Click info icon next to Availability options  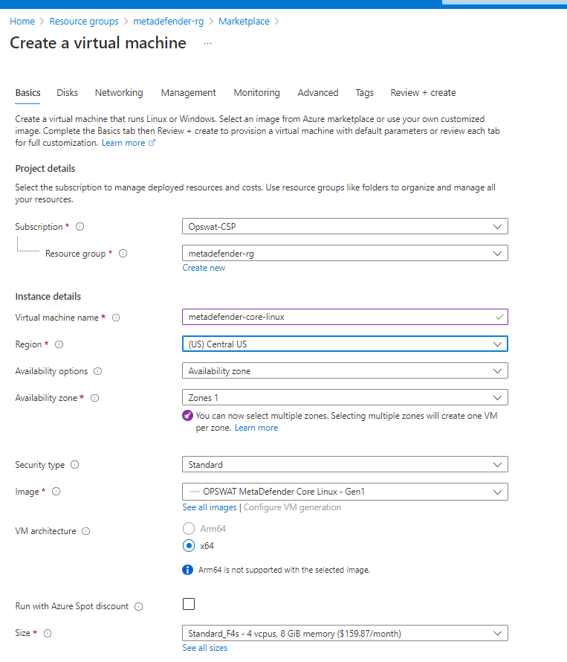tap(97, 371)
